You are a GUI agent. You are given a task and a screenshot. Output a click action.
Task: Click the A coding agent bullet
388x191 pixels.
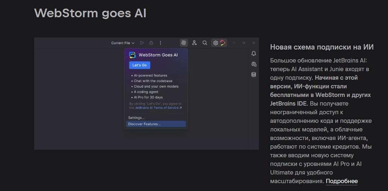point(146,92)
